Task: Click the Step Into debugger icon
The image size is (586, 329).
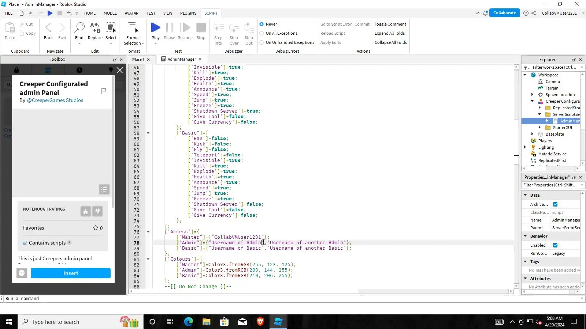Action: click(x=219, y=28)
